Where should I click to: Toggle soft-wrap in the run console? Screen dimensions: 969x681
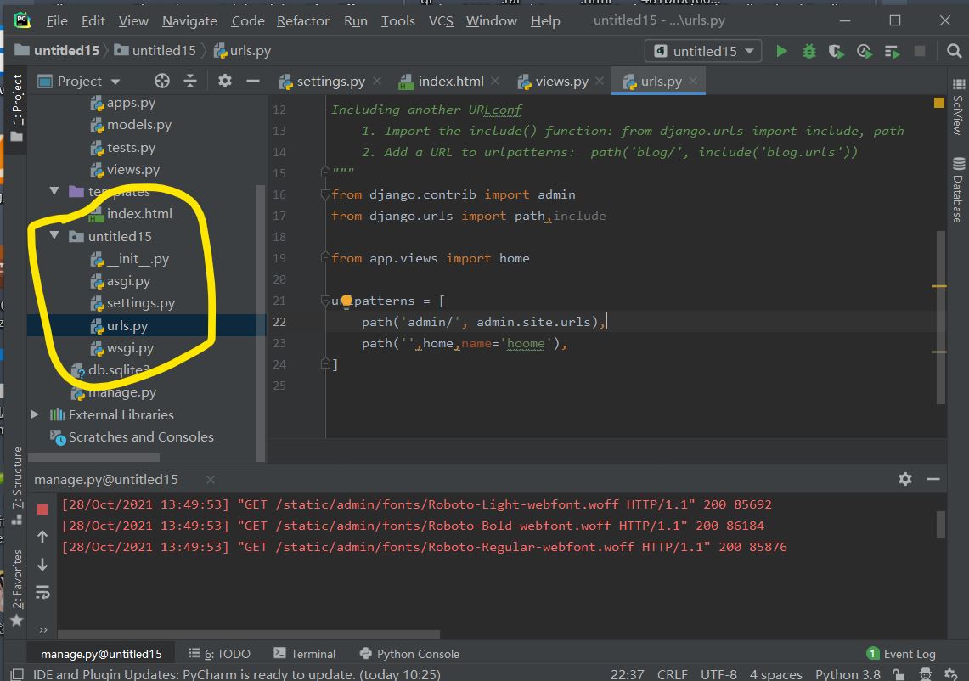pyautogui.click(x=42, y=592)
